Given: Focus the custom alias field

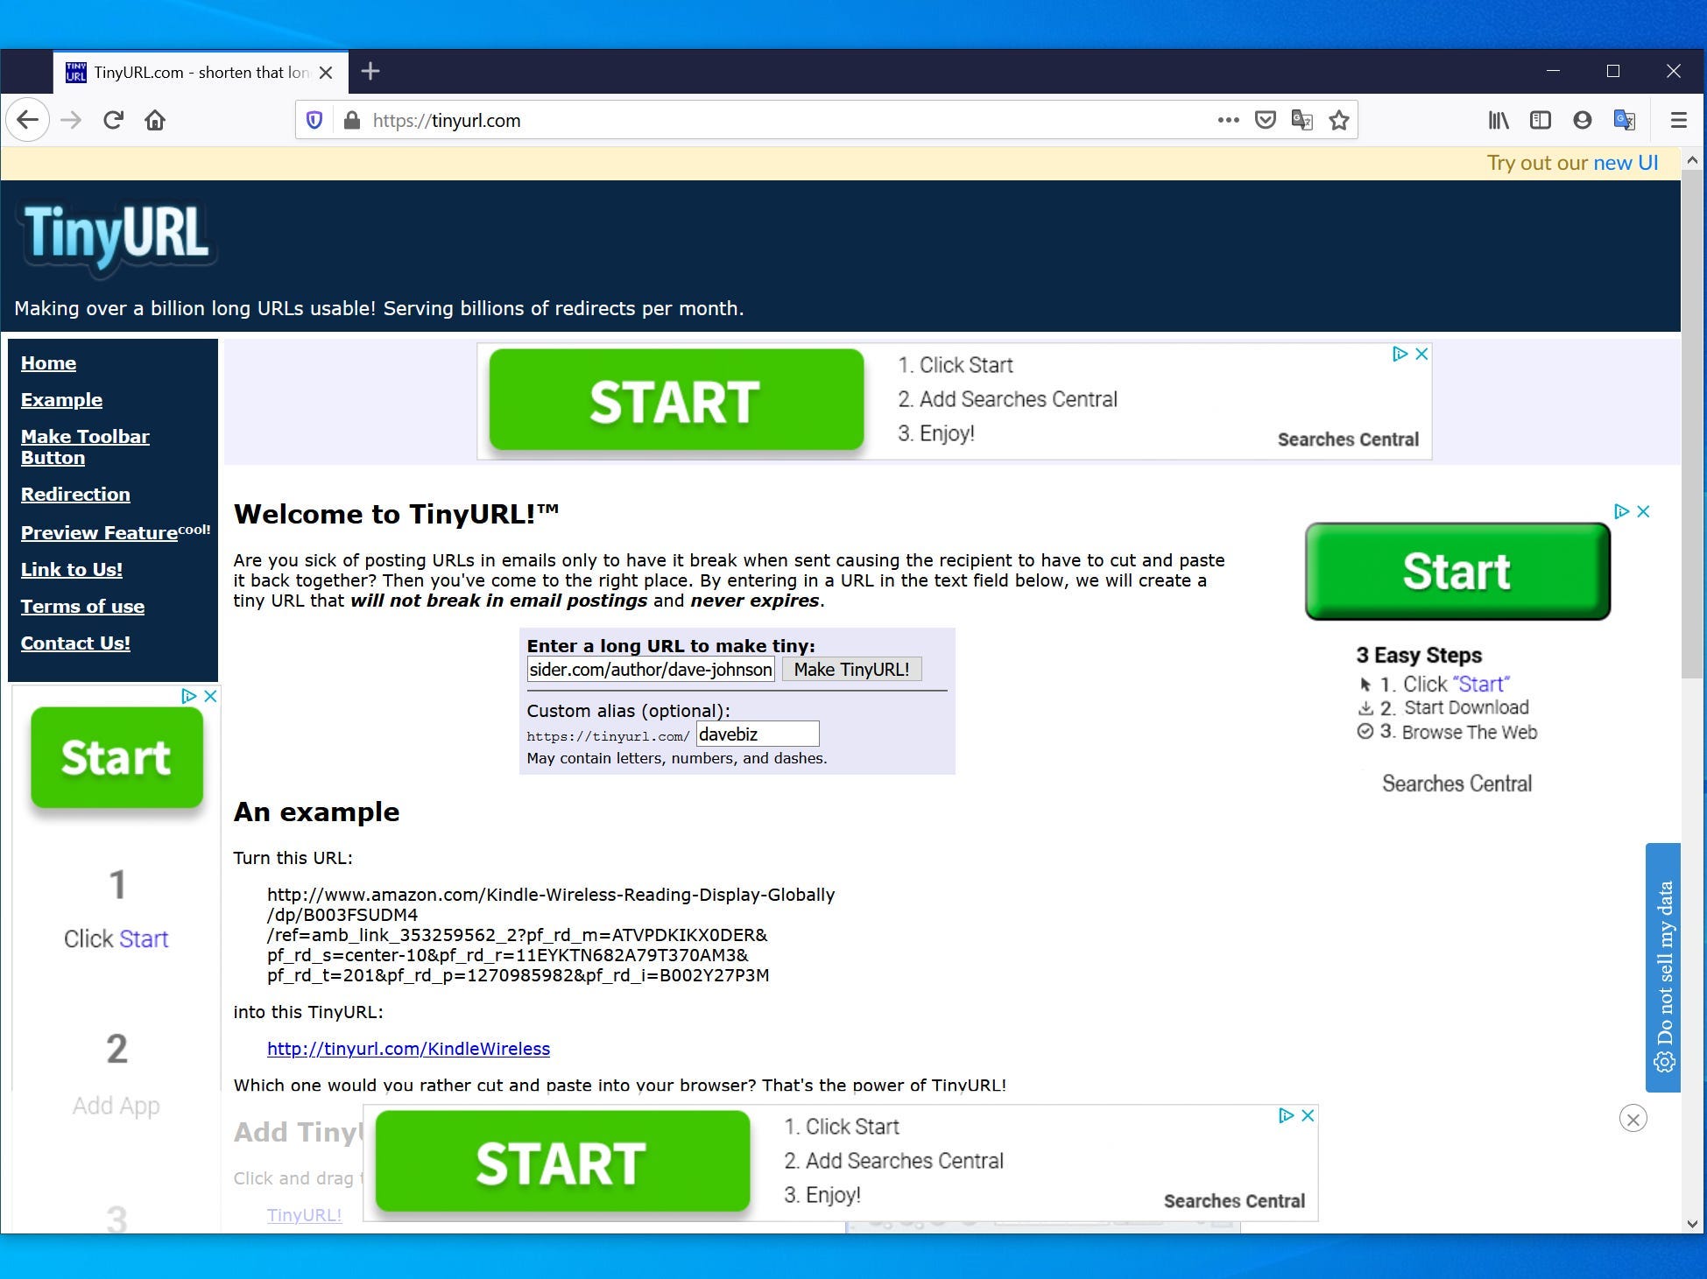Looking at the screenshot, I should [758, 734].
